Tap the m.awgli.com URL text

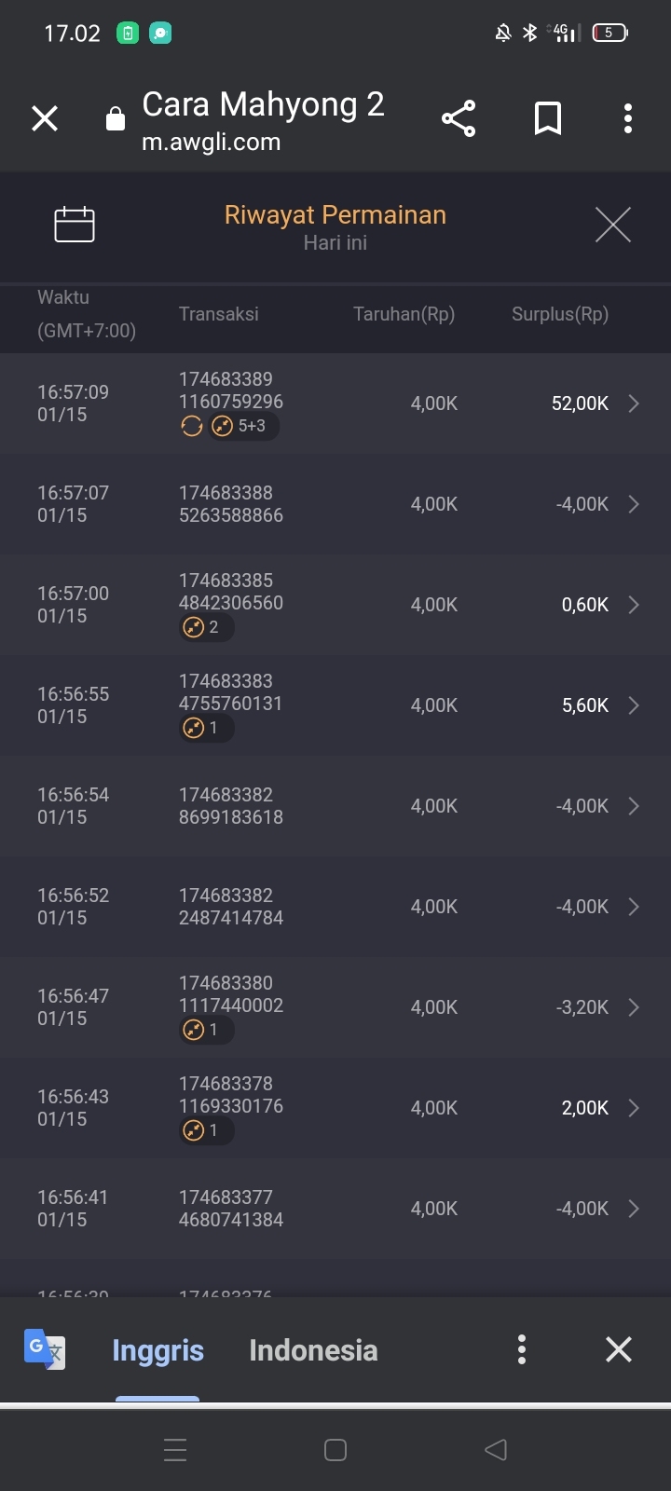point(211,142)
